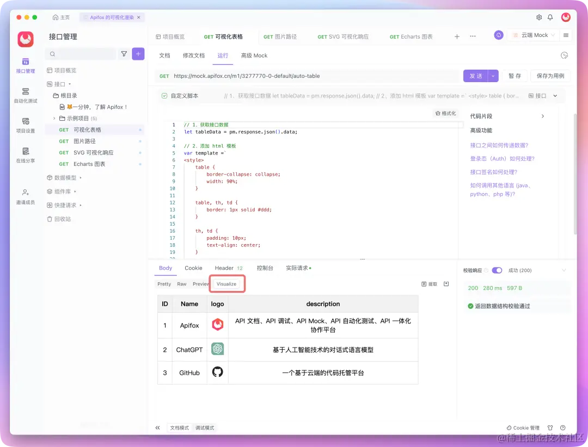Expand the 成功 (200) response chevron
This screenshot has width=588, height=447.
pyautogui.click(x=563, y=270)
